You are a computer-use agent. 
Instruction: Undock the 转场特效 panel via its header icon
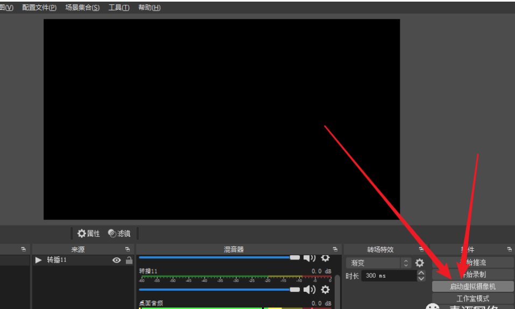point(422,249)
